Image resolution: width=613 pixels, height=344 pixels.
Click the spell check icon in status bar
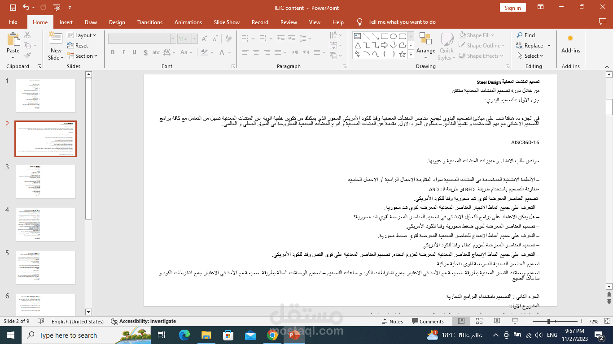click(x=41, y=321)
